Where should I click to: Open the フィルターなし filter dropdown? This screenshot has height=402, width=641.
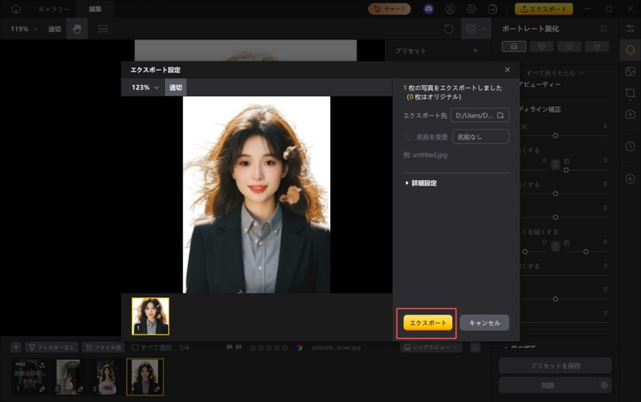click(52, 347)
